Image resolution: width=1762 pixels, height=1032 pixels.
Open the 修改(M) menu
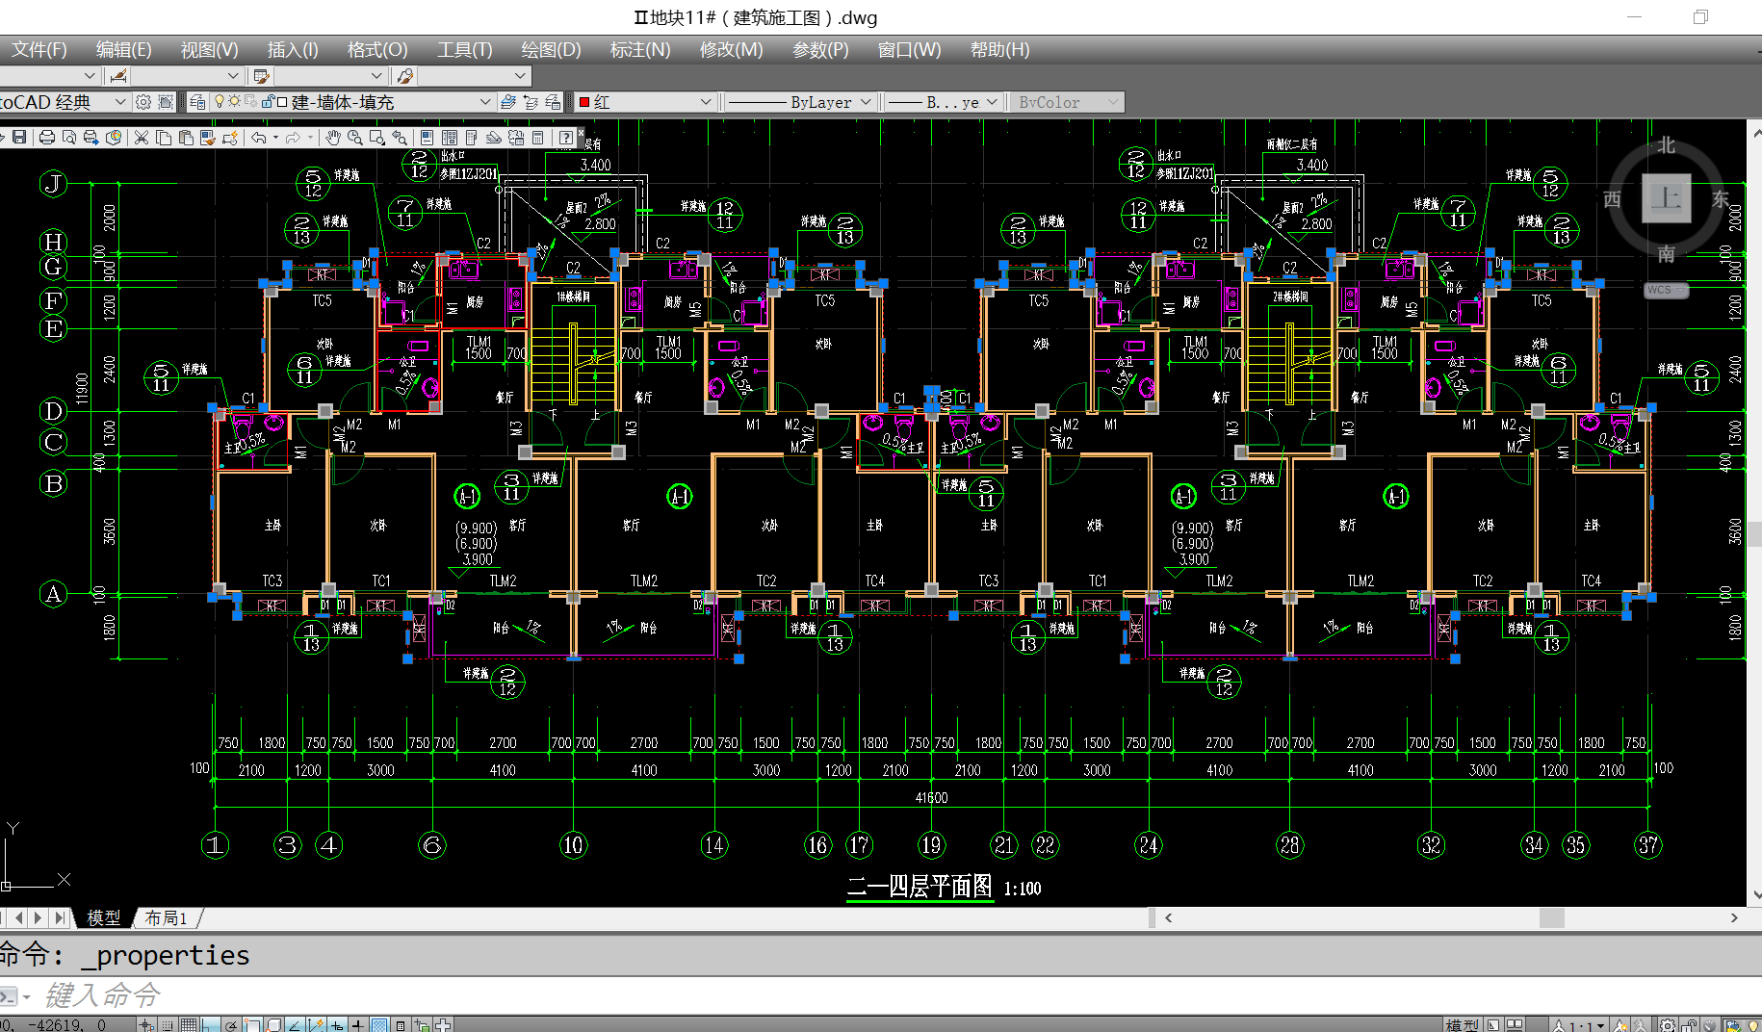point(731,50)
